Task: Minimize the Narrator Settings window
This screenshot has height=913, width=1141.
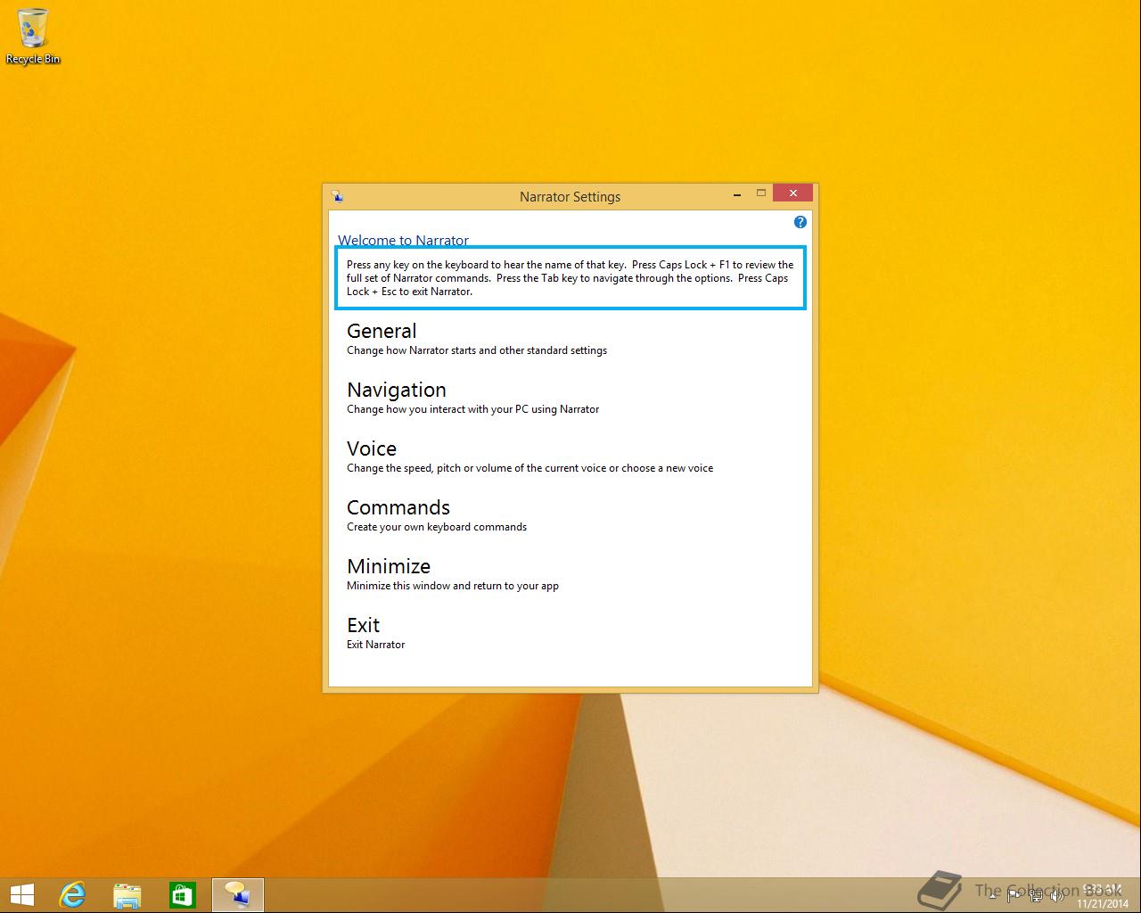Action: 737,193
